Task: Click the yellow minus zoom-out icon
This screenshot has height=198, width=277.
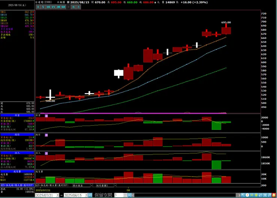Action: tap(252, 195)
